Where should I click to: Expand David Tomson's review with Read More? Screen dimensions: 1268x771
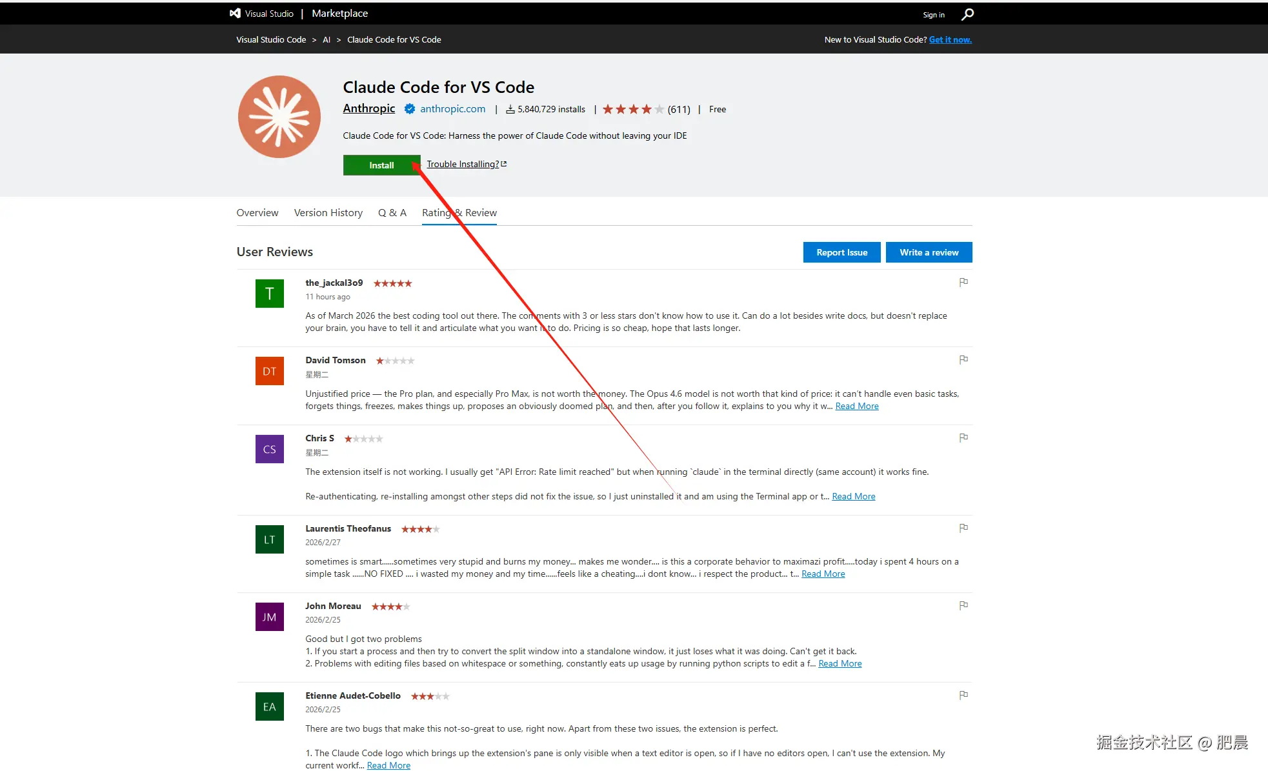tap(856, 406)
